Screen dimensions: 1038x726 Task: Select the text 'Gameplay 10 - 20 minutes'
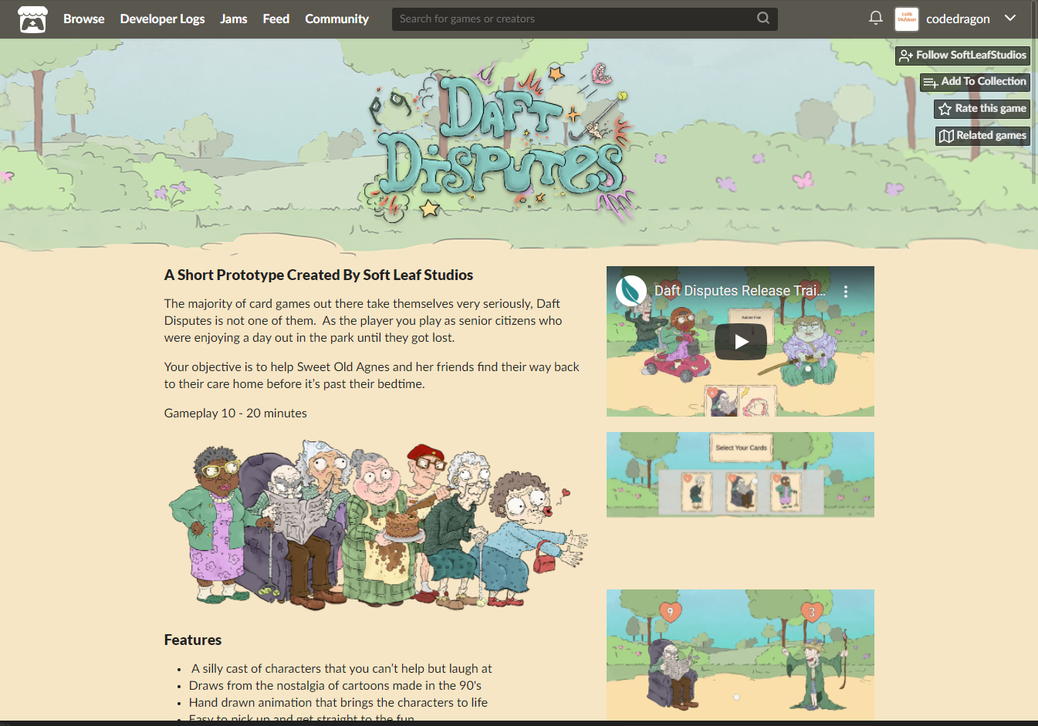coord(235,413)
